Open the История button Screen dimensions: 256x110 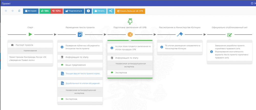coord(31,11)
